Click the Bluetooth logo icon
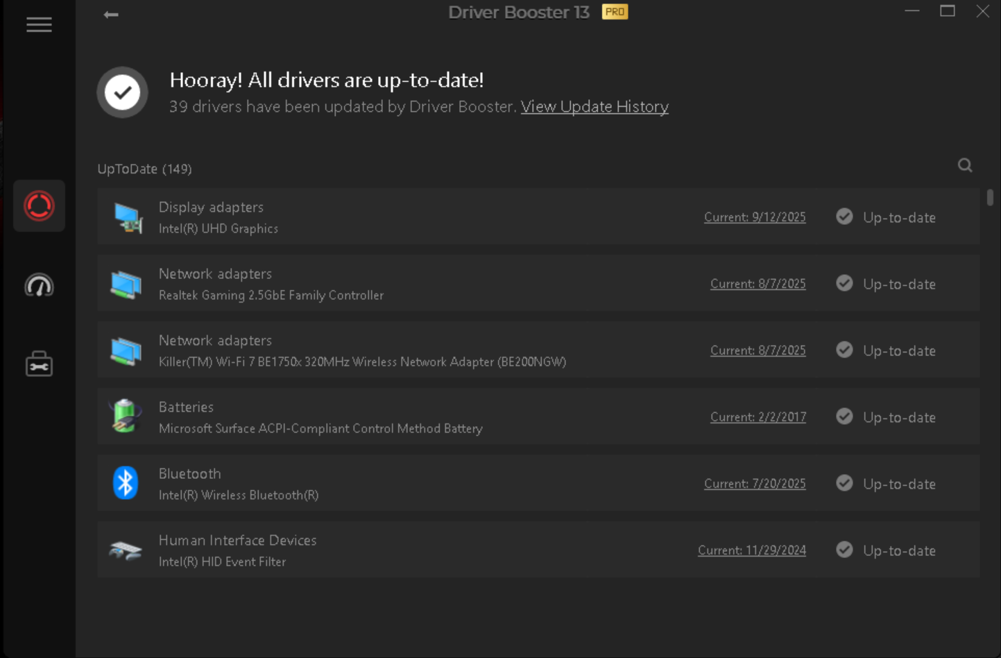Screen dimensions: 1001x658 click(126, 483)
